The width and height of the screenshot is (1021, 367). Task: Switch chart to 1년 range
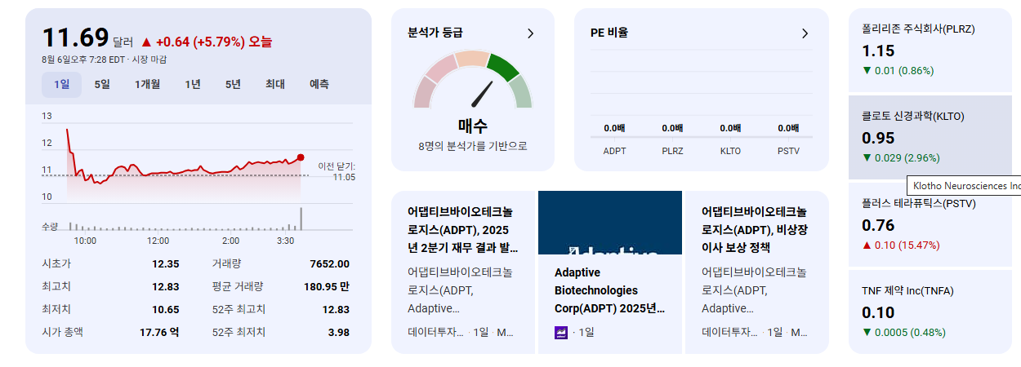pos(193,84)
